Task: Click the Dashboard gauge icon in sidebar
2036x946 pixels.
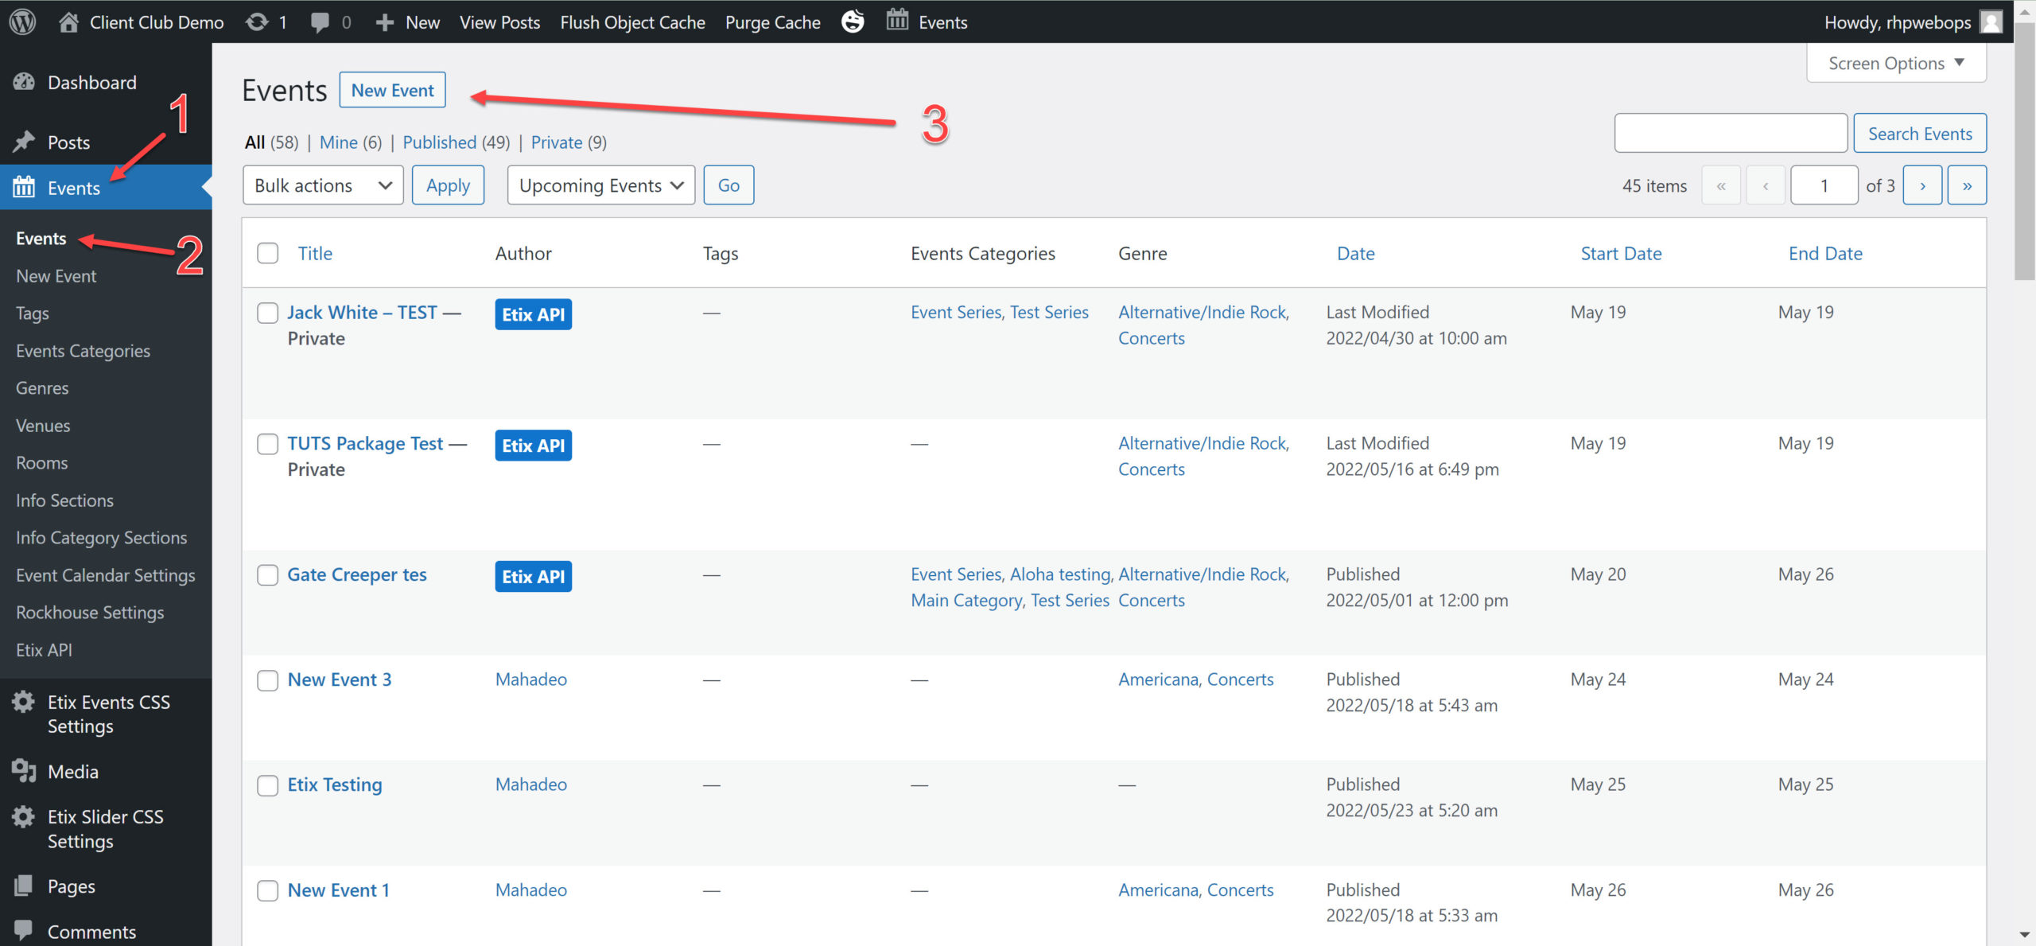Action: 24,82
